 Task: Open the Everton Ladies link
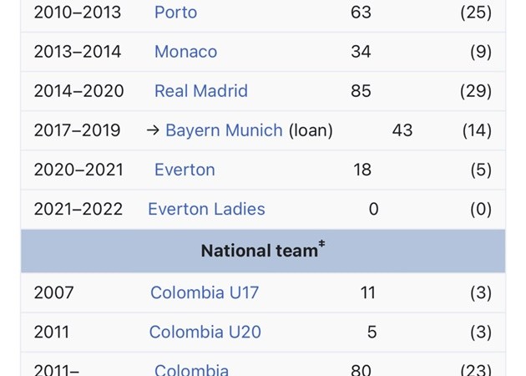[206, 209]
